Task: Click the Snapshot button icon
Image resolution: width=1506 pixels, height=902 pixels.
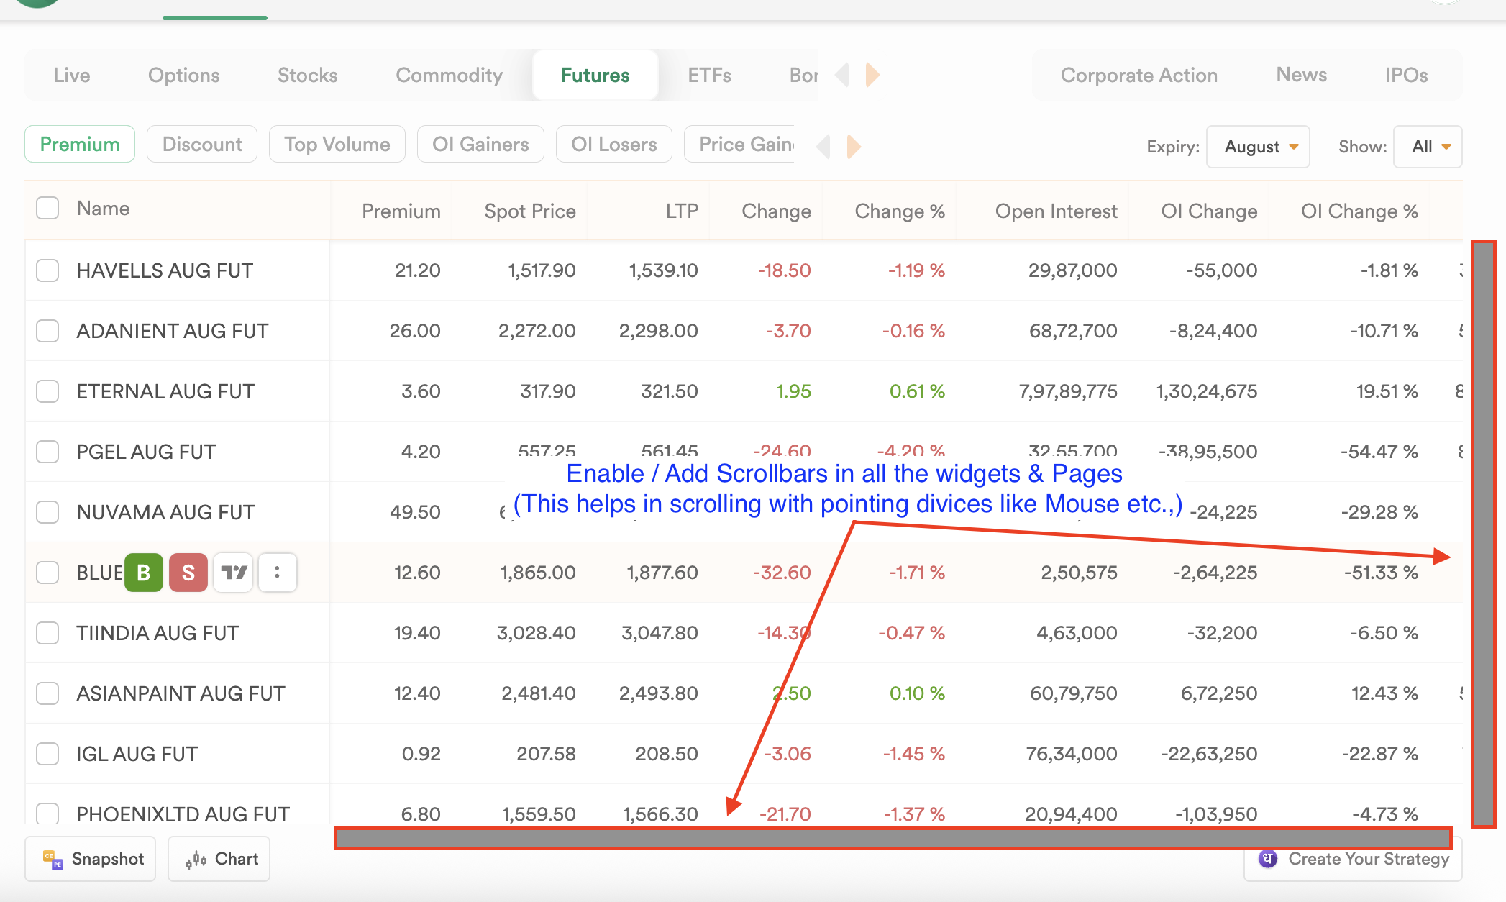Action: 53,859
